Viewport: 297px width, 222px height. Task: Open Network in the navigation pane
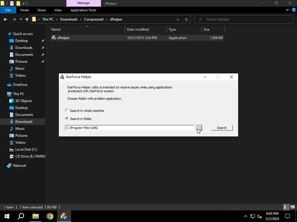coord(19,166)
